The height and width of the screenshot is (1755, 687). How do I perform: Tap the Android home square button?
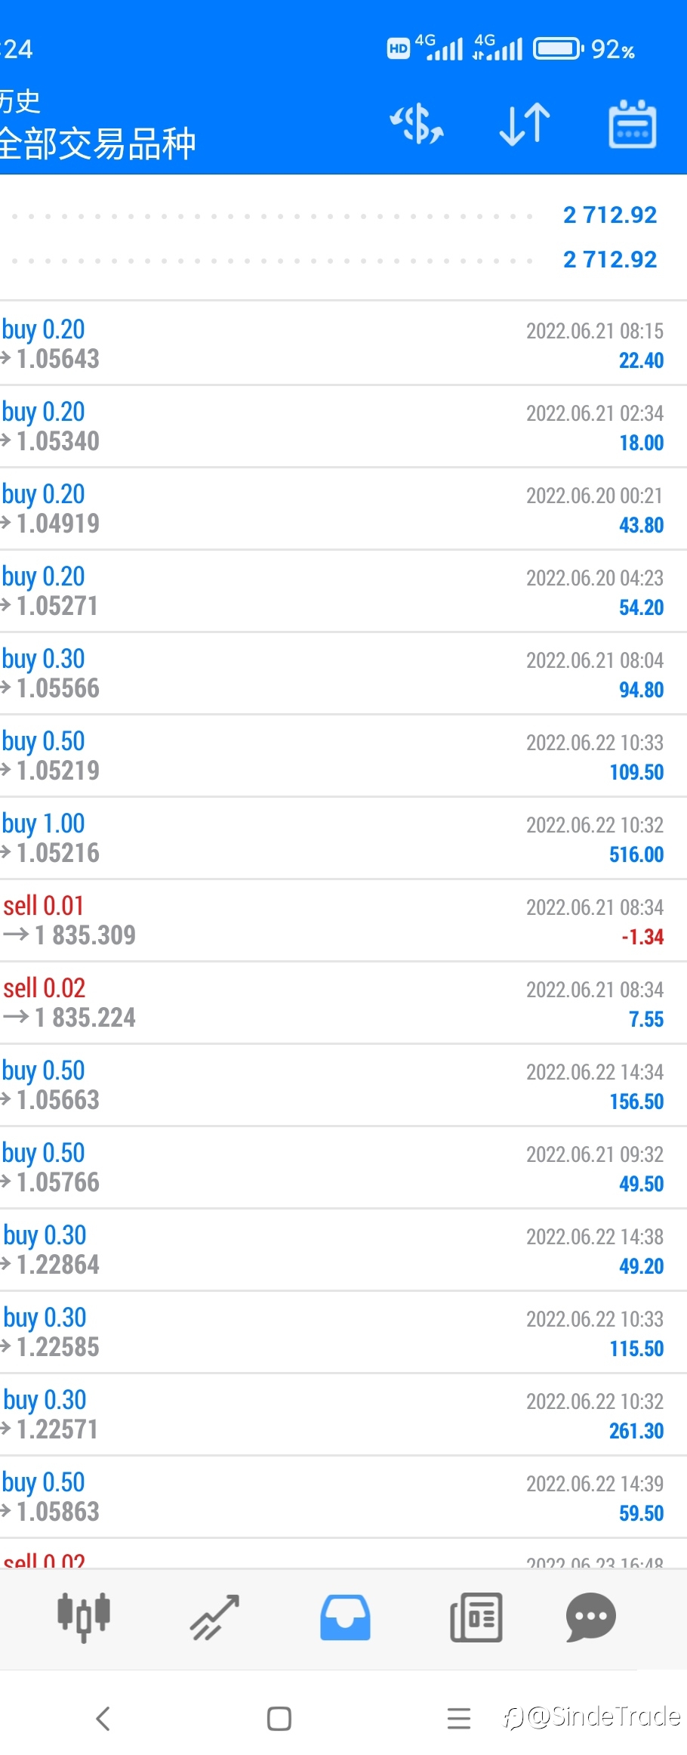coord(279,1719)
